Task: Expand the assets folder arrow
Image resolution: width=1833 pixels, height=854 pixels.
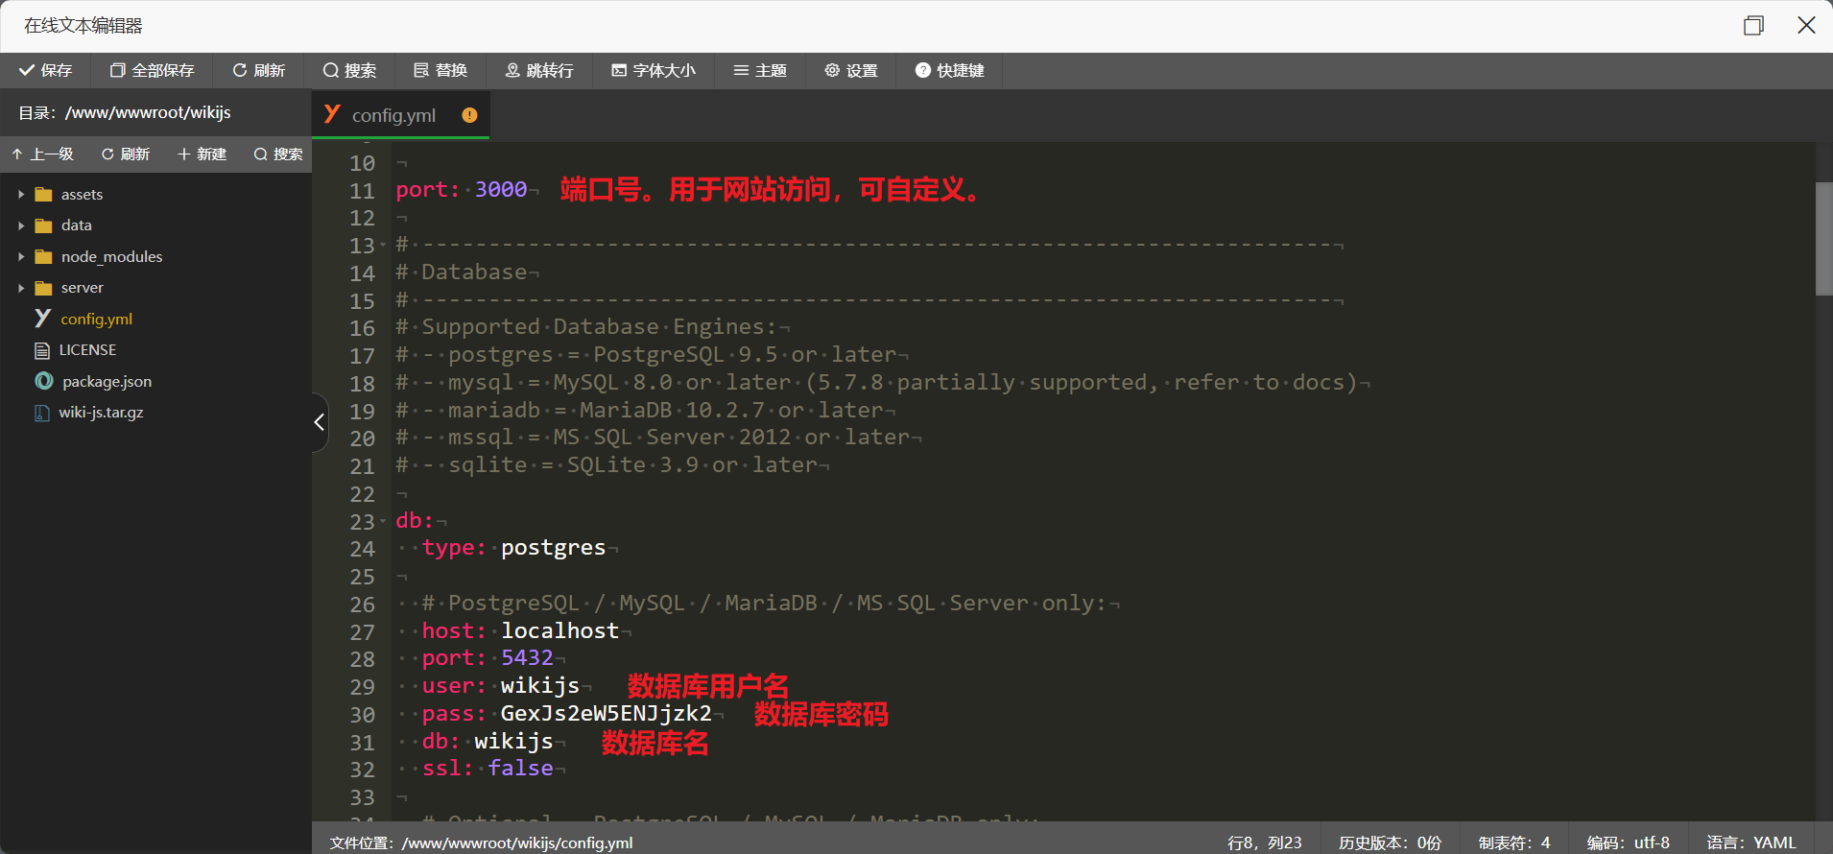Action: pyautogui.click(x=21, y=195)
